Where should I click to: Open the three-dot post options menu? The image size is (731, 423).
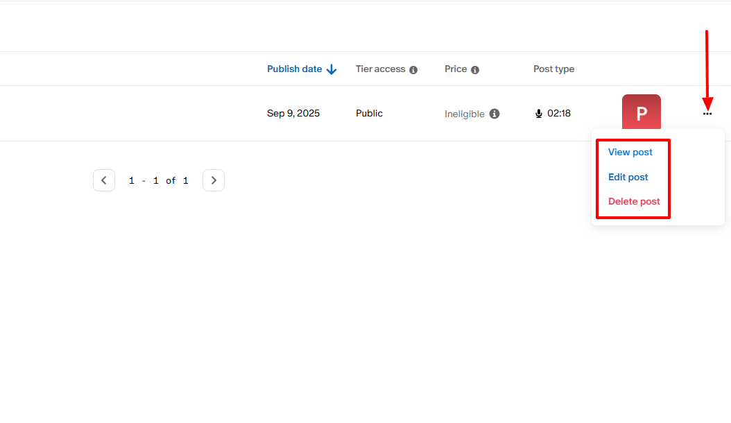tap(707, 113)
